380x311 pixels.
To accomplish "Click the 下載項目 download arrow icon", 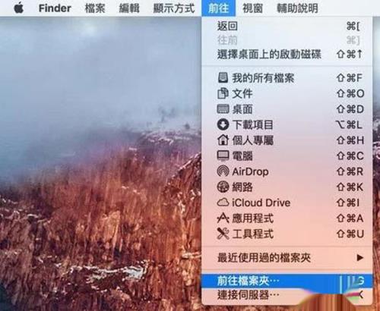I will [x=223, y=124].
